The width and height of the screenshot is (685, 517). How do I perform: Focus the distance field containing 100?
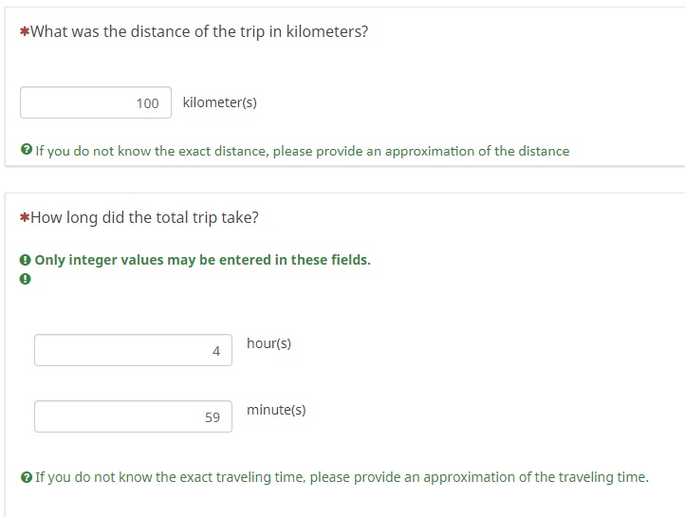pos(96,102)
